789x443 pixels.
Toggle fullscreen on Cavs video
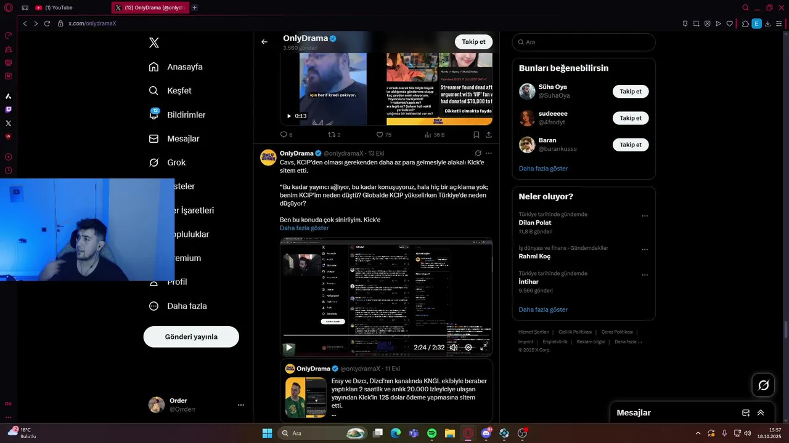point(484,347)
